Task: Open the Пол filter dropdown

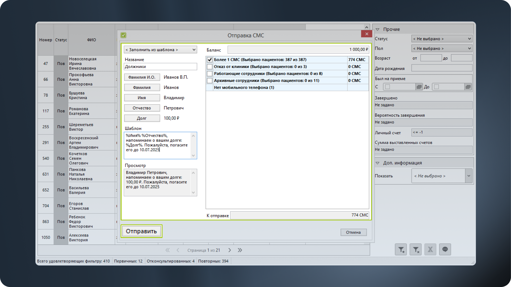Action: (442, 48)
